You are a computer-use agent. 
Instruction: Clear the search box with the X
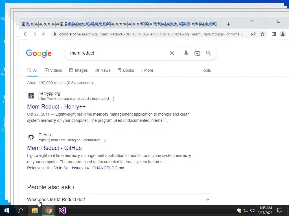pyautogui.click(x=172, y=53)
